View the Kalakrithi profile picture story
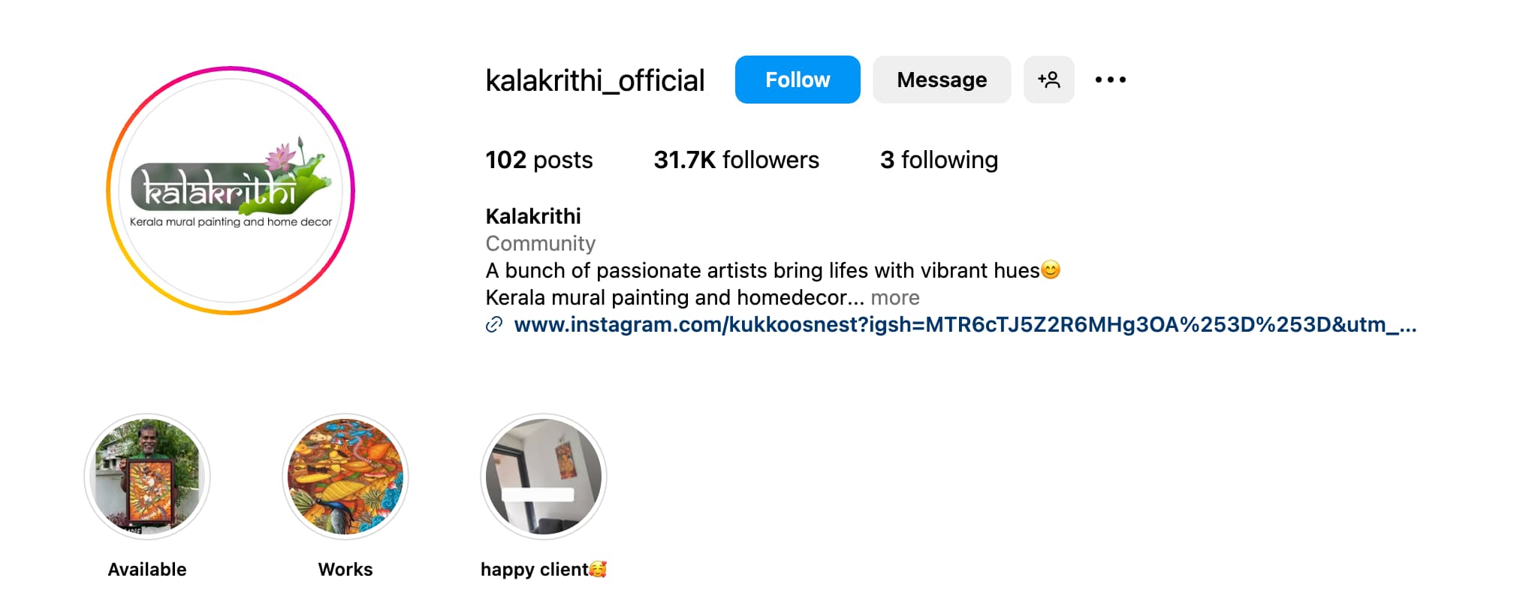 [231, 191]
